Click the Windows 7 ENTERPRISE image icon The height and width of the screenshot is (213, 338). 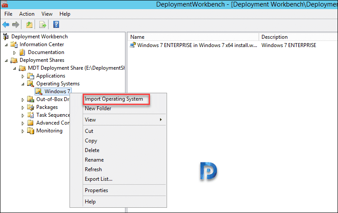133,45
